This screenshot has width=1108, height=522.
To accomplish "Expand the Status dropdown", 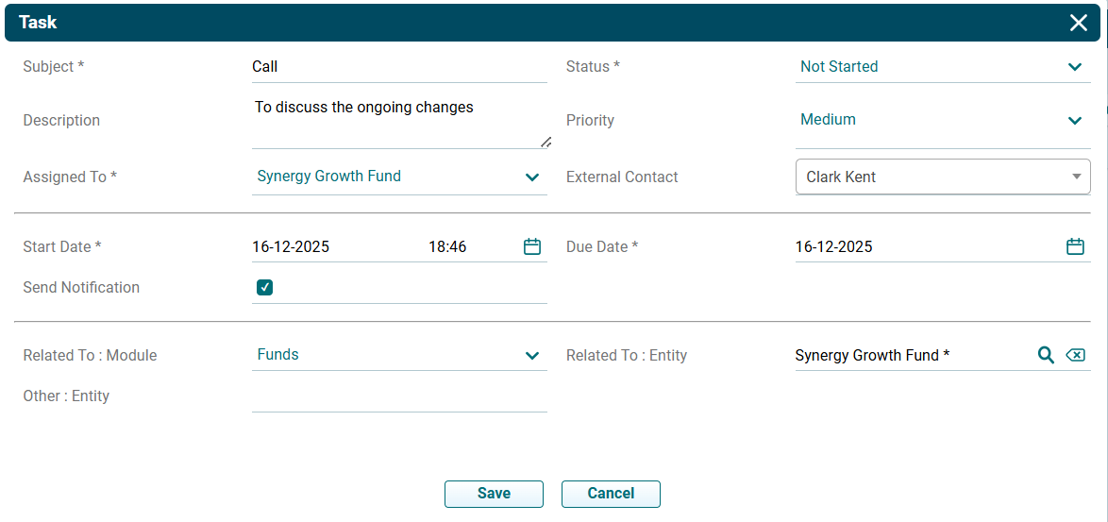I will point(1074,67).
